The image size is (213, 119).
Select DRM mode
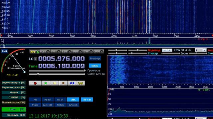pos(99,52)
